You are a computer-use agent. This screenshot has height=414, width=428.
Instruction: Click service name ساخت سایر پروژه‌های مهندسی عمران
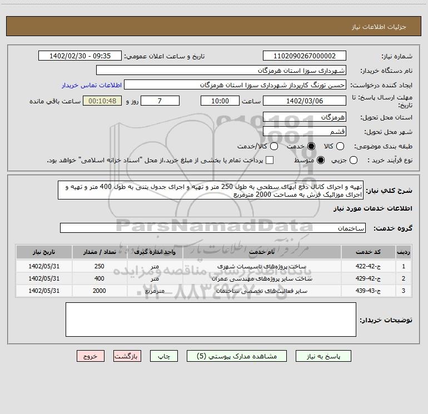tap(262, 278)
